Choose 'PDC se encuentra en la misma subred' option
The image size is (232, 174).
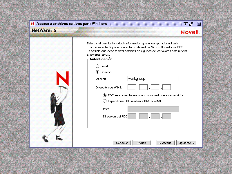(105, 95)
